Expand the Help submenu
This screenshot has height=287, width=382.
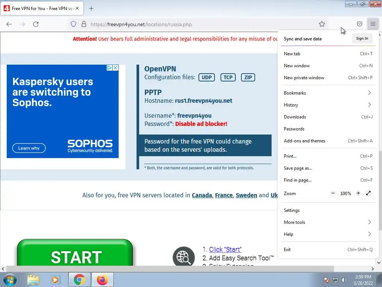(x=328, y=234)
